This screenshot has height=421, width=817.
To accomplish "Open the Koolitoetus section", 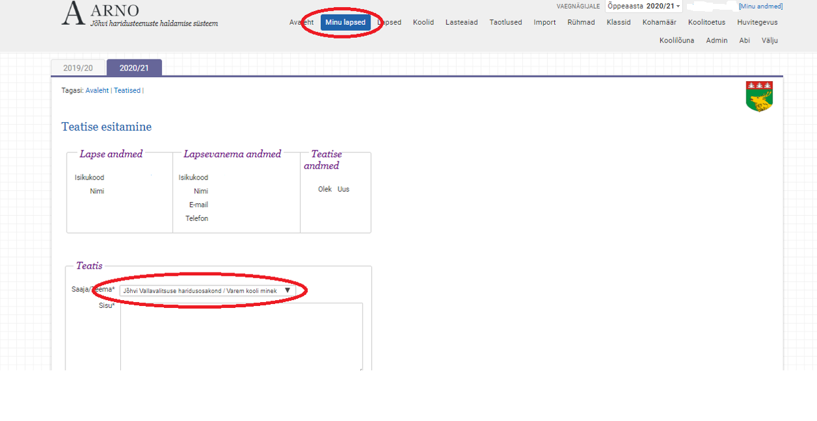I will point(707,22).
